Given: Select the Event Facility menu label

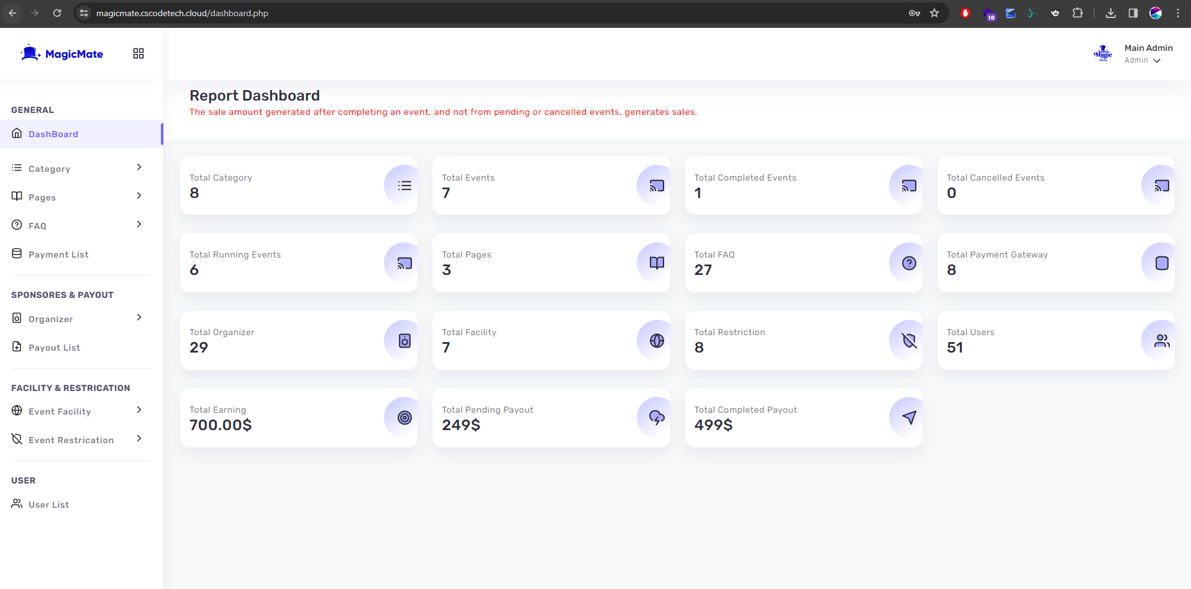Looking at the screenshot, I should (60, 411).
